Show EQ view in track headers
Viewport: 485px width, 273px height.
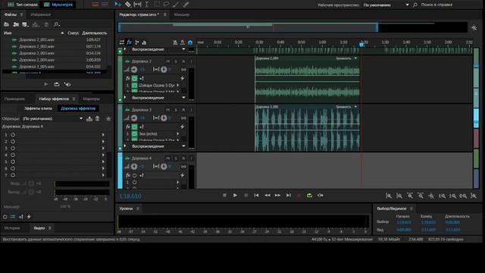pyautogui.click(x=144, y=42)
